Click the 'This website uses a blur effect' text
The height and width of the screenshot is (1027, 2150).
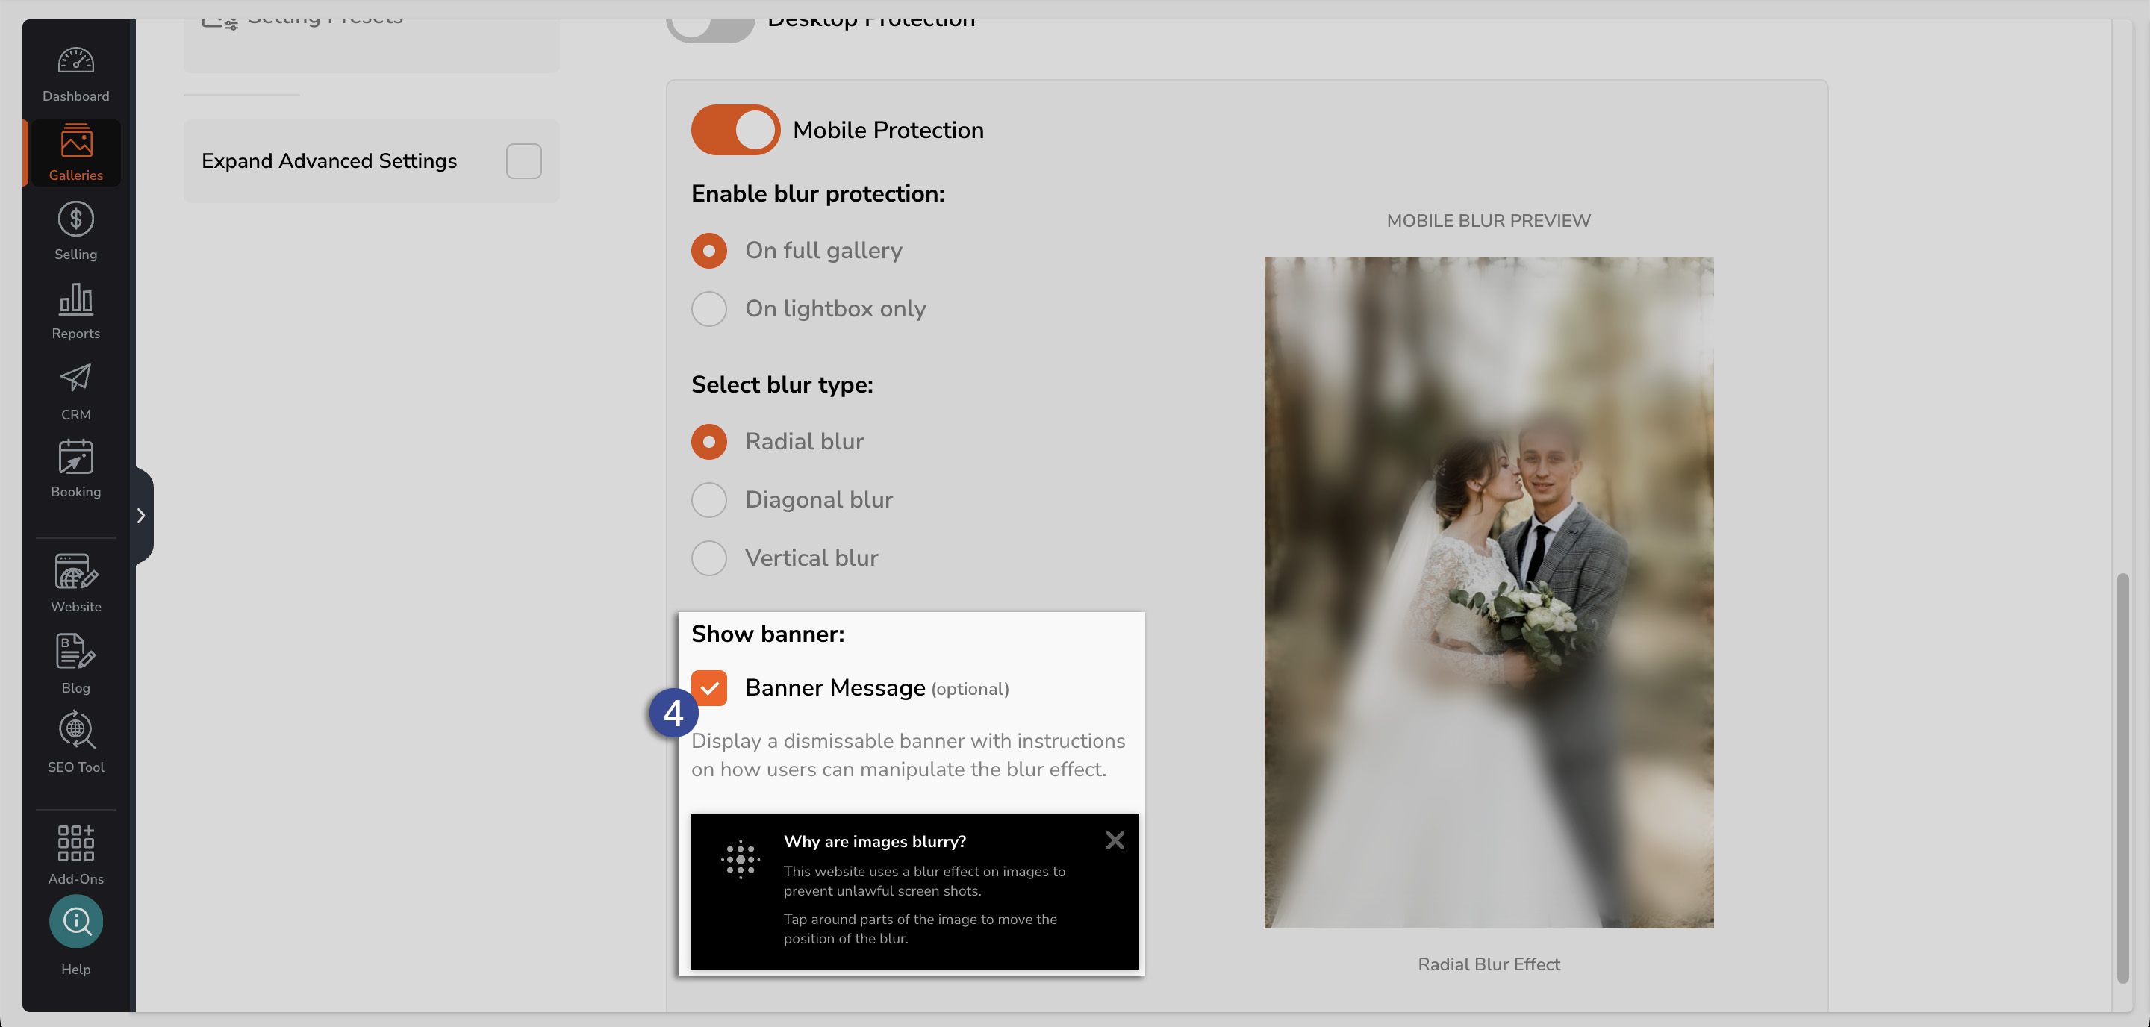click(x=924, y=881)
